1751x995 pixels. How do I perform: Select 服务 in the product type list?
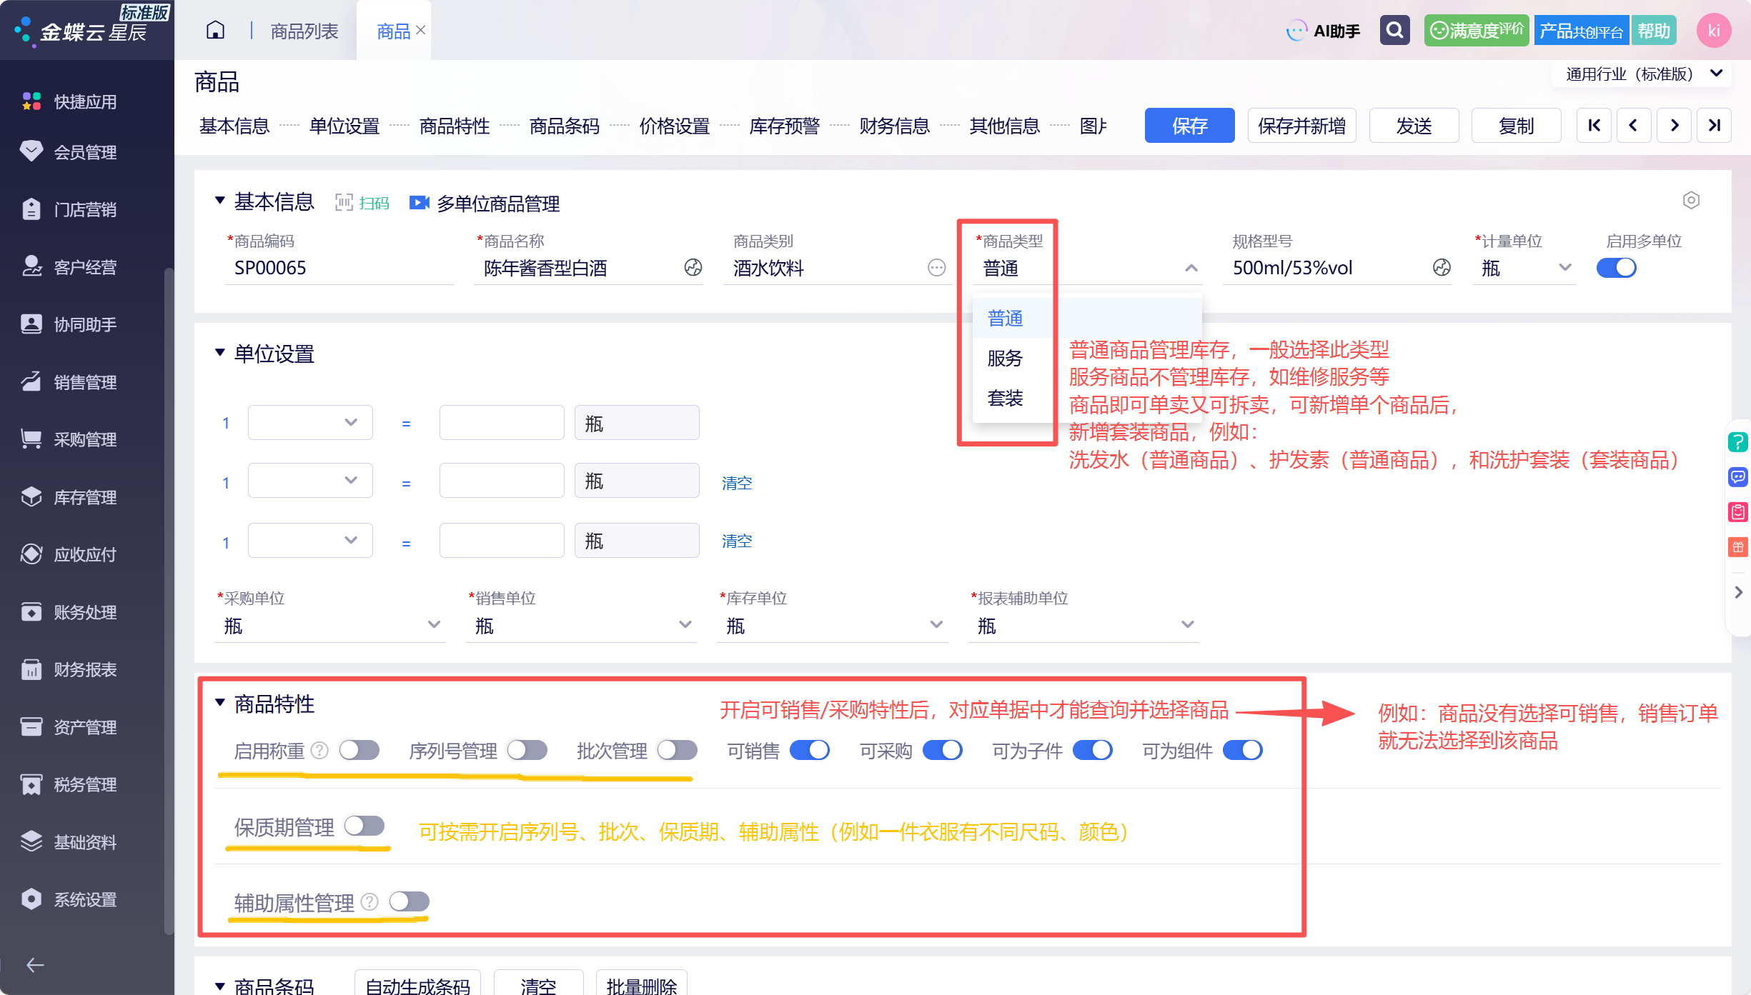(1006, 358)
